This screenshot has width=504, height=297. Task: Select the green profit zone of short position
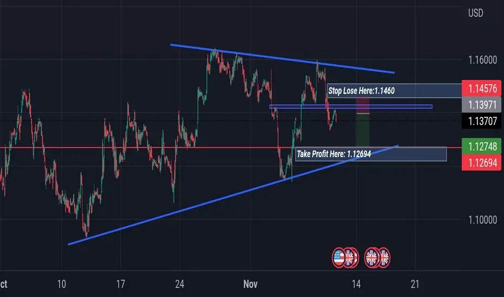[x=363, y=130]
